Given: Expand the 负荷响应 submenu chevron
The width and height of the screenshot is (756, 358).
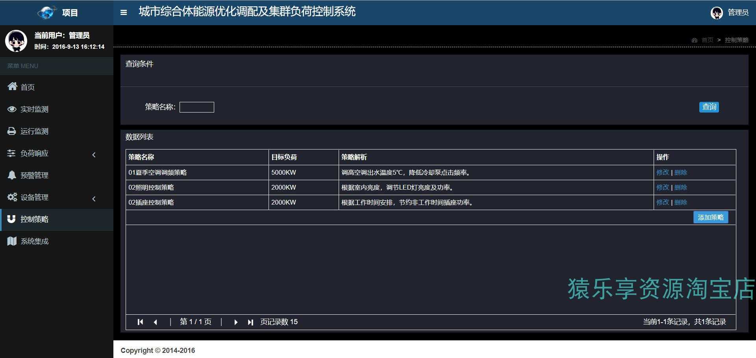Looking at the screenshot, I should pyautogui.click(x=94, y=155).
